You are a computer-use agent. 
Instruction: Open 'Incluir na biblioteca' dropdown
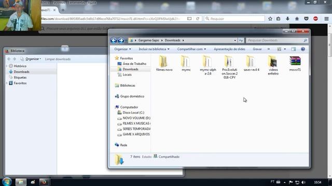[154, 49]
